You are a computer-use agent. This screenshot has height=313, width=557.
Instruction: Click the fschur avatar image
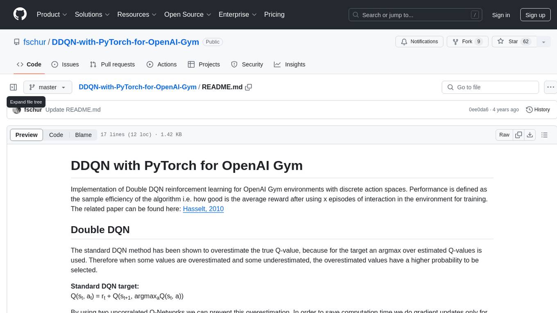click(17, 110)
